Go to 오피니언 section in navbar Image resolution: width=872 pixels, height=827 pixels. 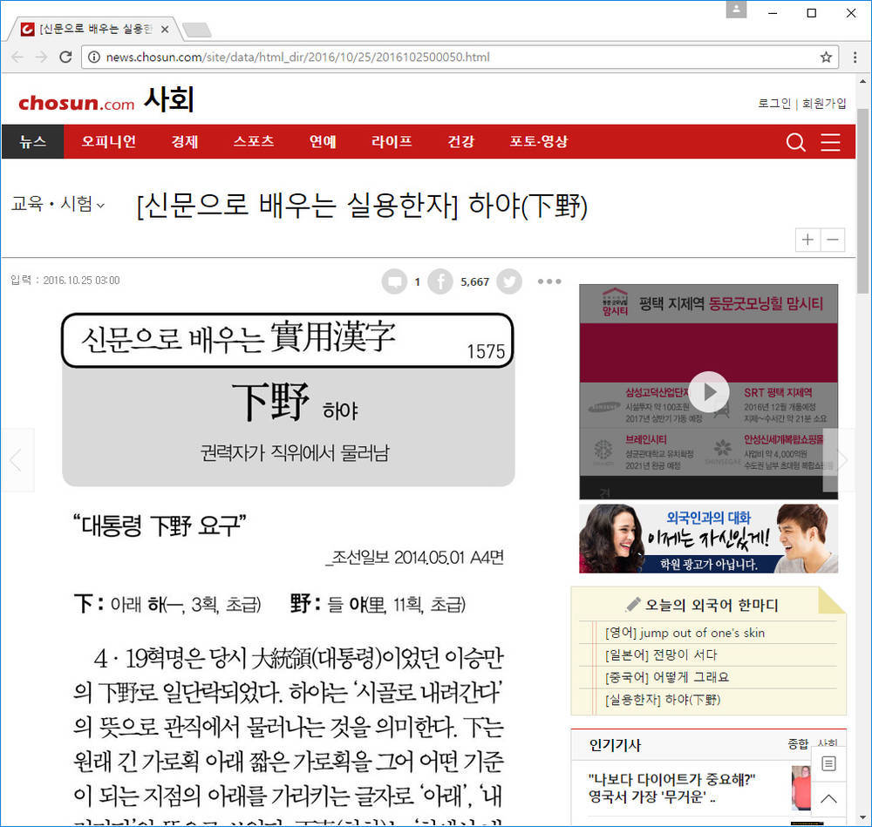pos(109,142)
